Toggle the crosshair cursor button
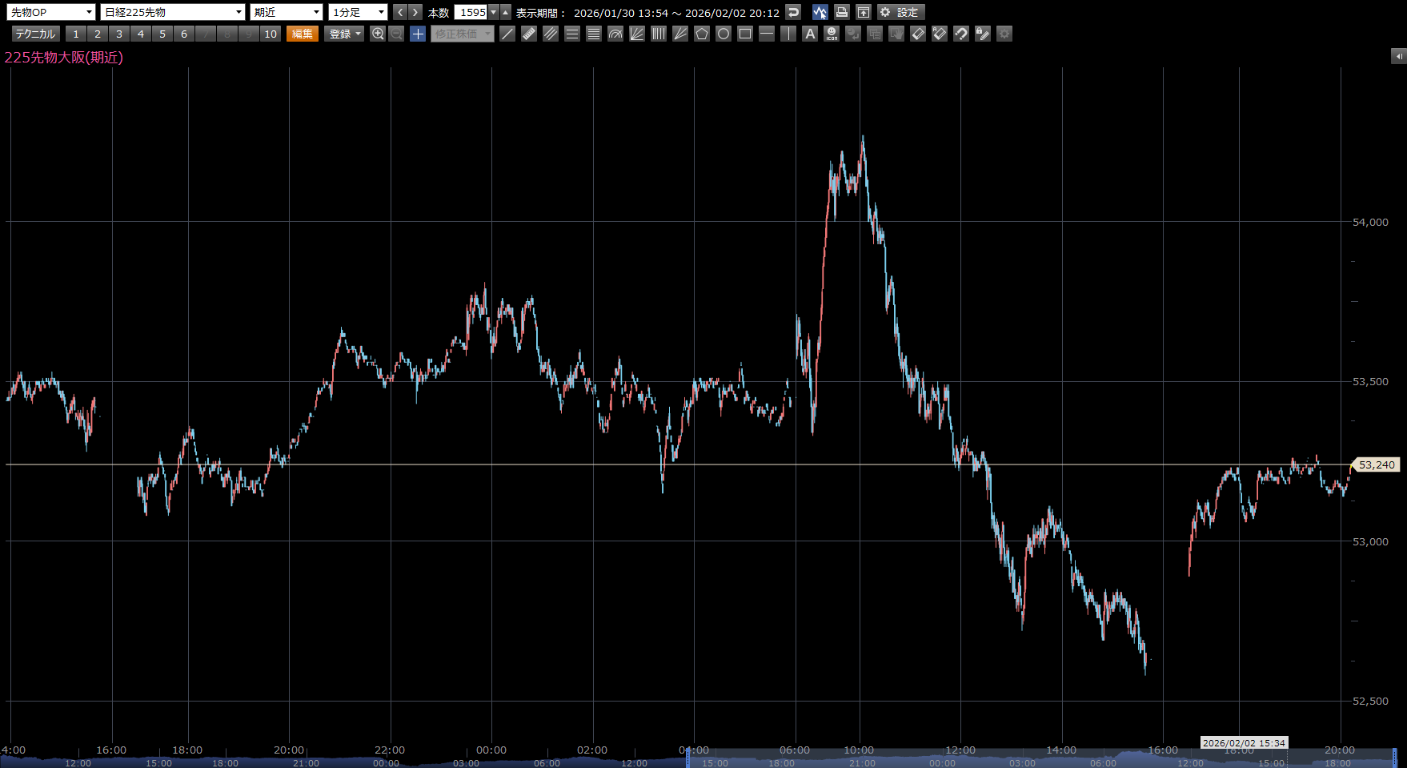 pos(418,34)
